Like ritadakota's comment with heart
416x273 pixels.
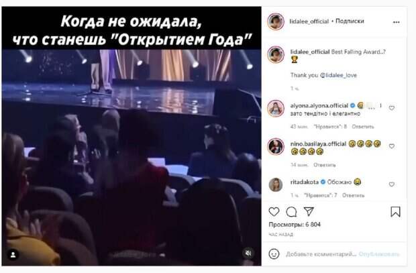(392, 184)
